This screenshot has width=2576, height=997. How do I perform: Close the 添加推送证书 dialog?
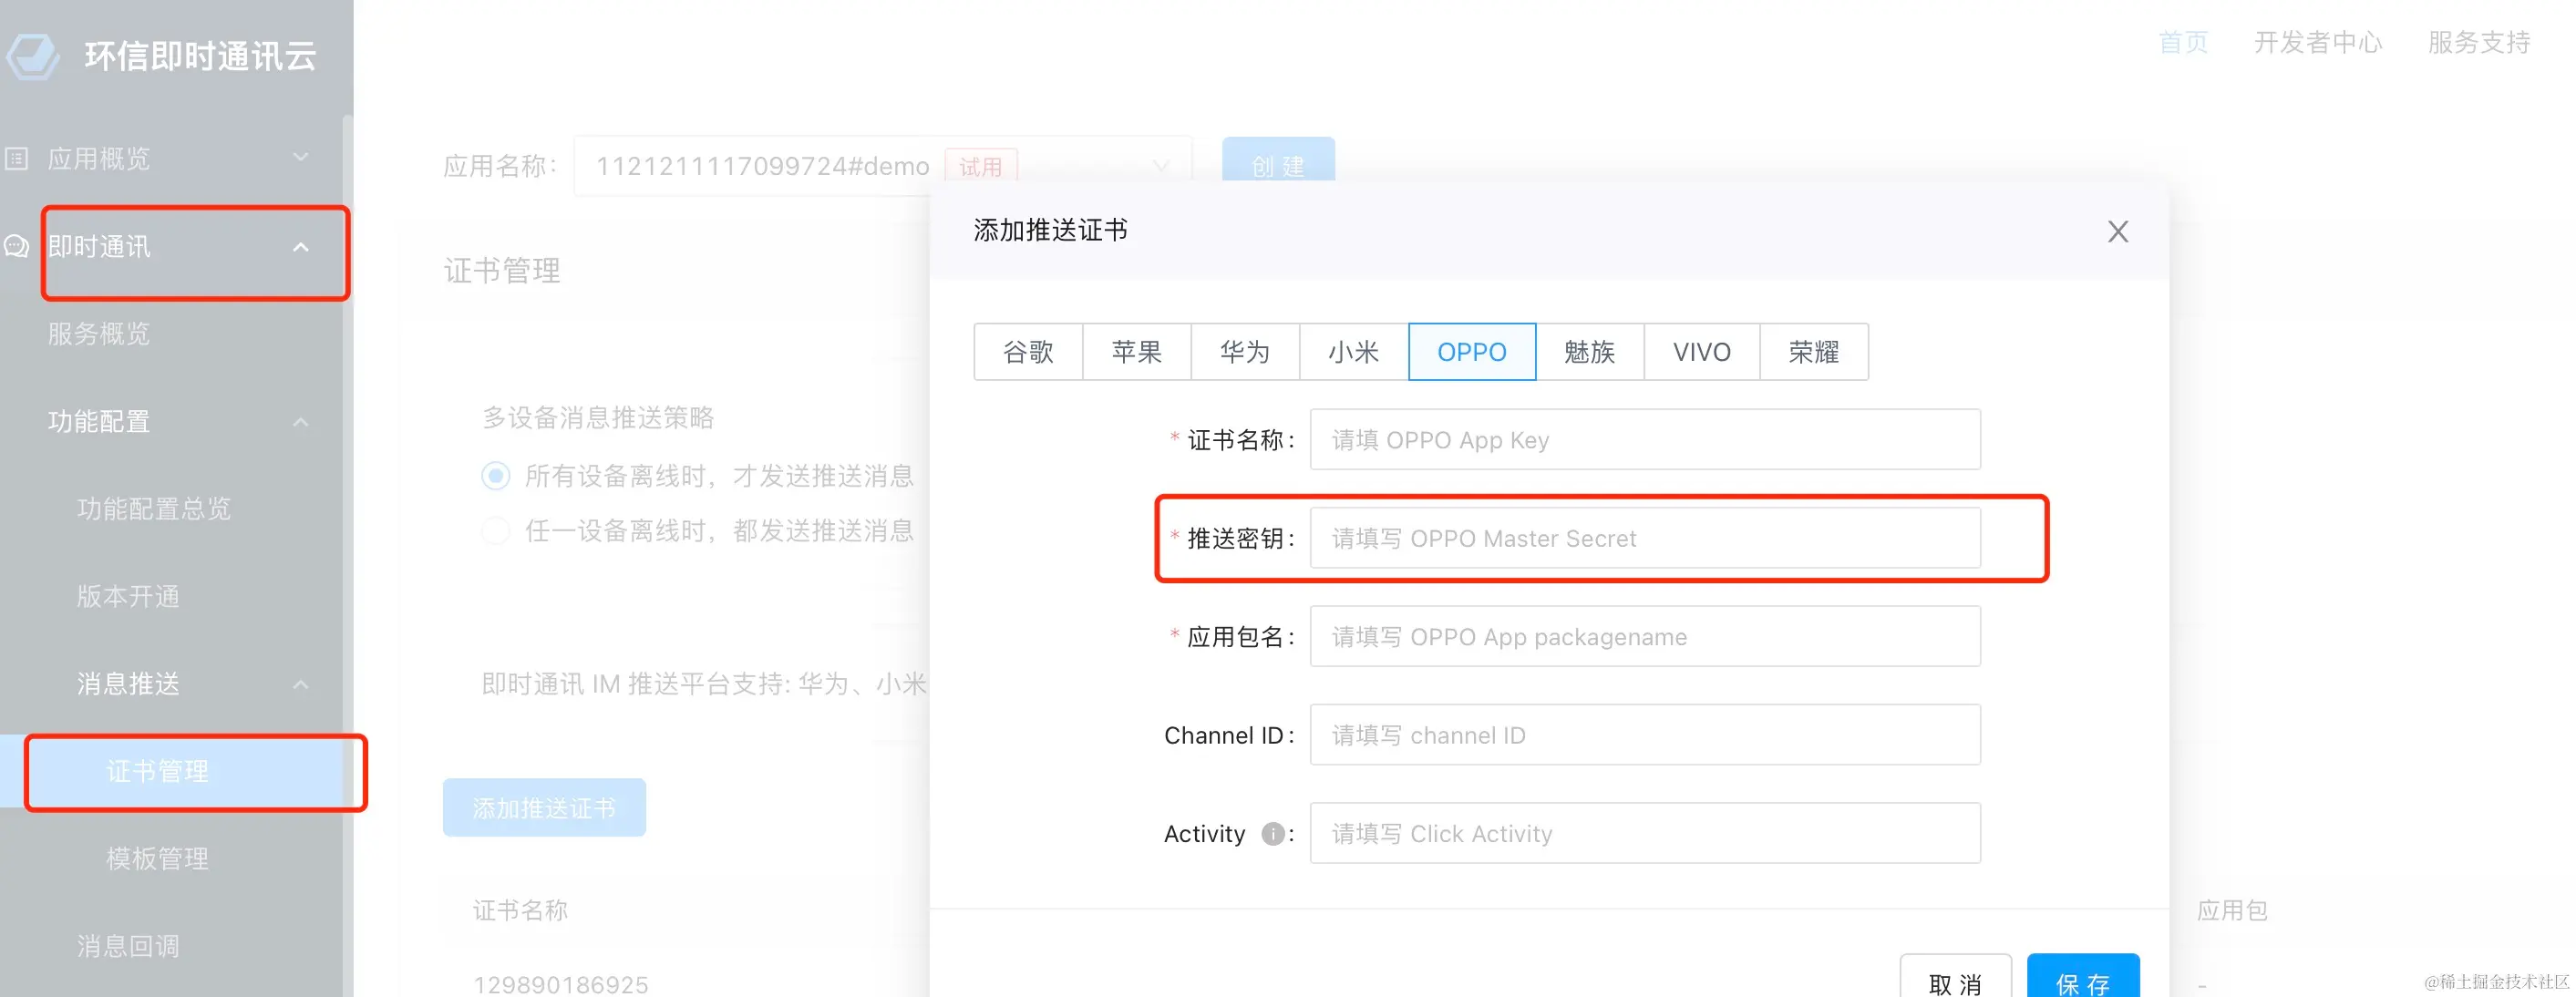click(2117, 231)
